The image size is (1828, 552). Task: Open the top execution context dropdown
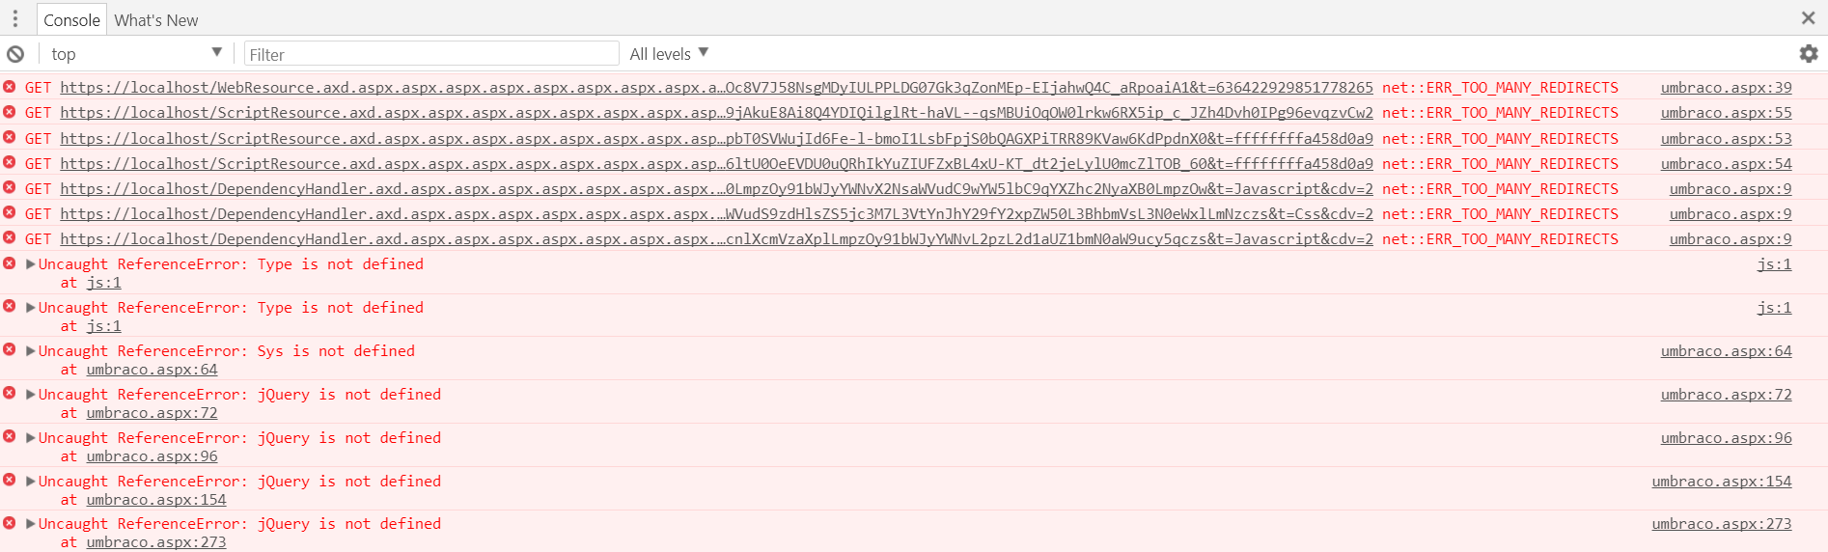[136, 54]
